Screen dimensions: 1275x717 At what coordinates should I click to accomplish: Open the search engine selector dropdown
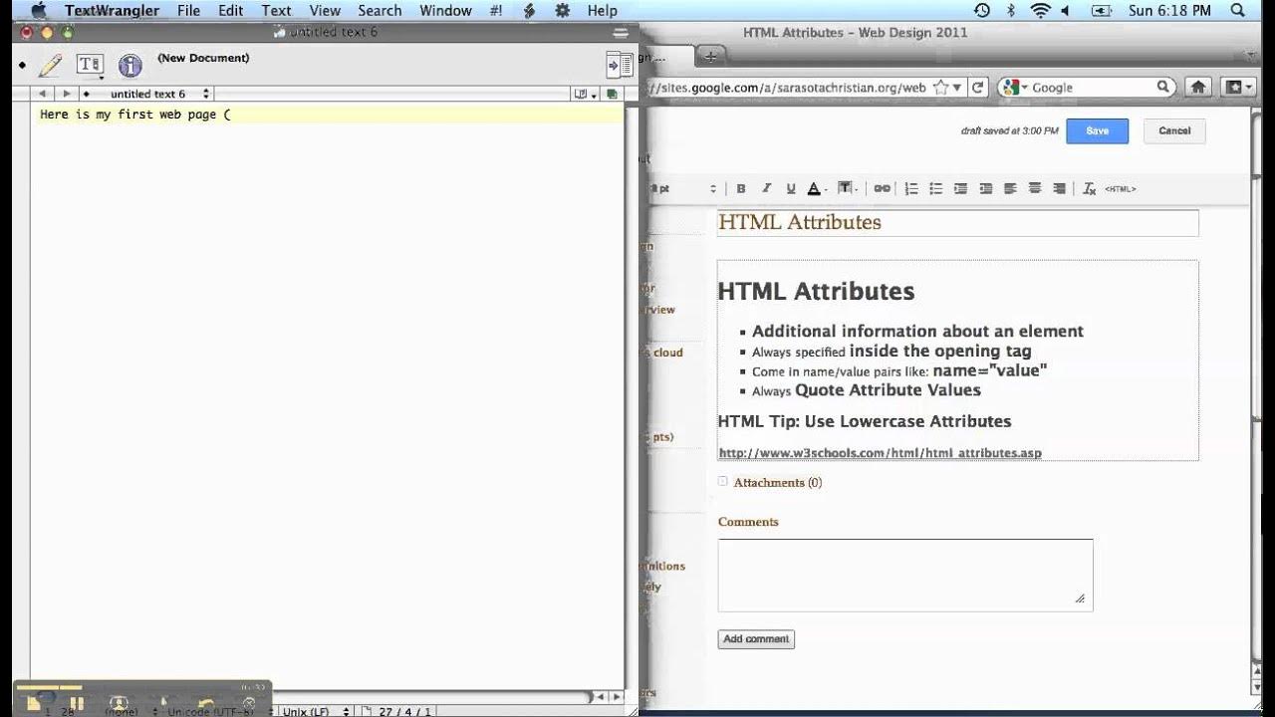[1015, 88]
